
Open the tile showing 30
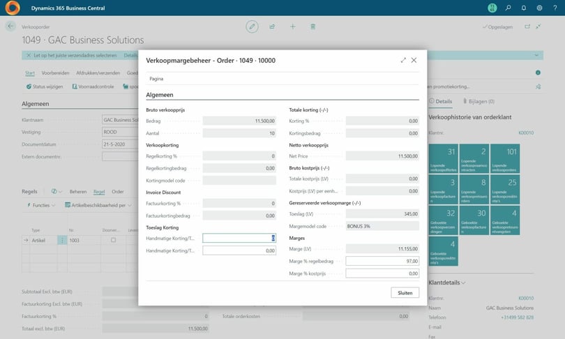[x=474, y=220]
